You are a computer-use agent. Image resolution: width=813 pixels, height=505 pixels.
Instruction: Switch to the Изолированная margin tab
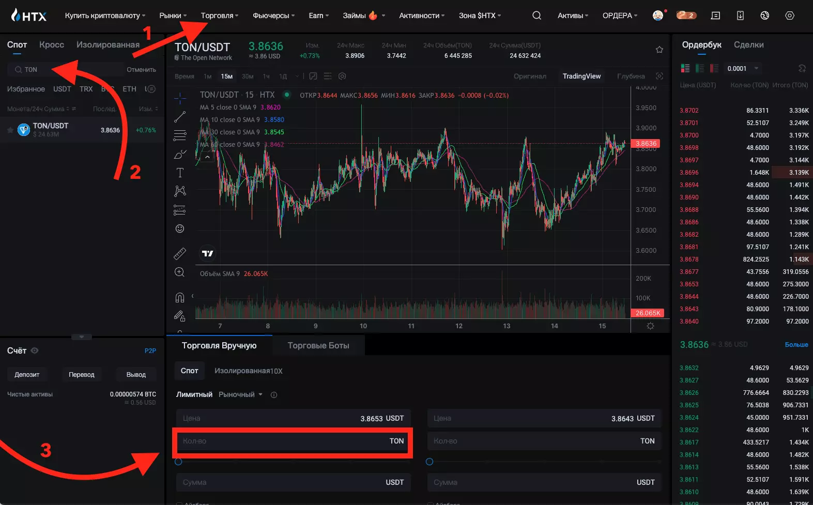[108, 44]
